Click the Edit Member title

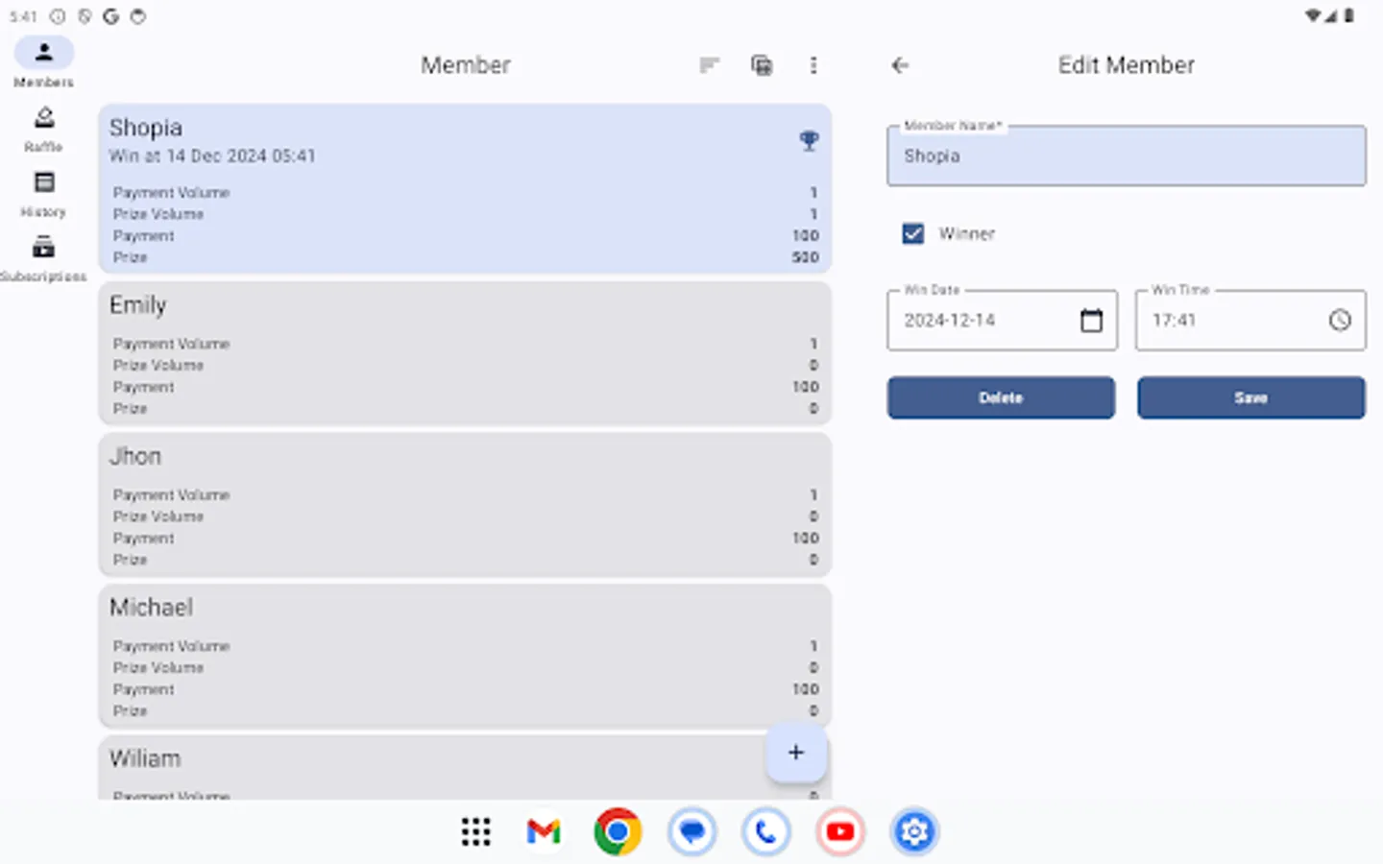pos(1127,65)
